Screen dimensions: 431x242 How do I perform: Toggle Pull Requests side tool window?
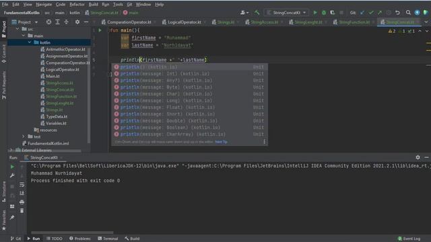point(4,85)
